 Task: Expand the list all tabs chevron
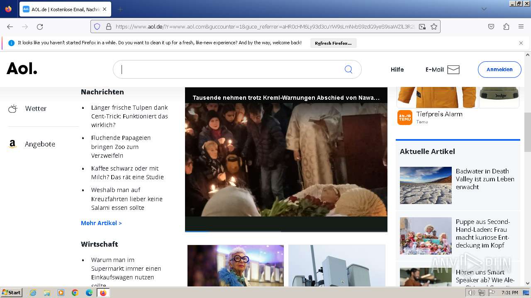pyautogui.click(x=484, y=9)
